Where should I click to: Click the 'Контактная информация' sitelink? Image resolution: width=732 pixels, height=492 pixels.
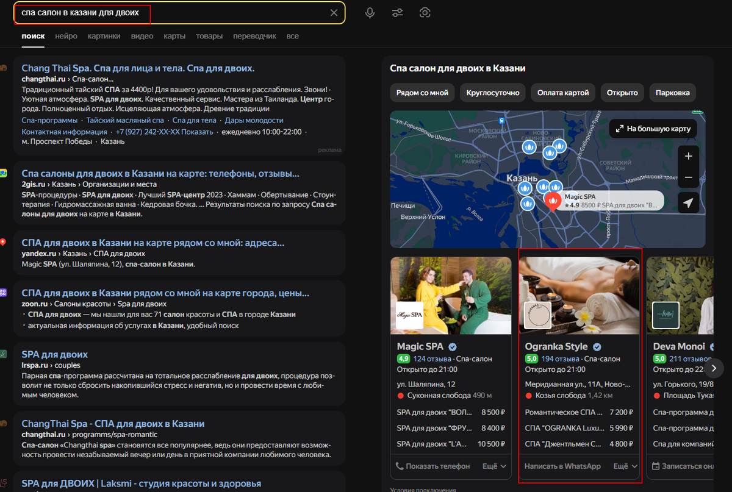point(65,132)
